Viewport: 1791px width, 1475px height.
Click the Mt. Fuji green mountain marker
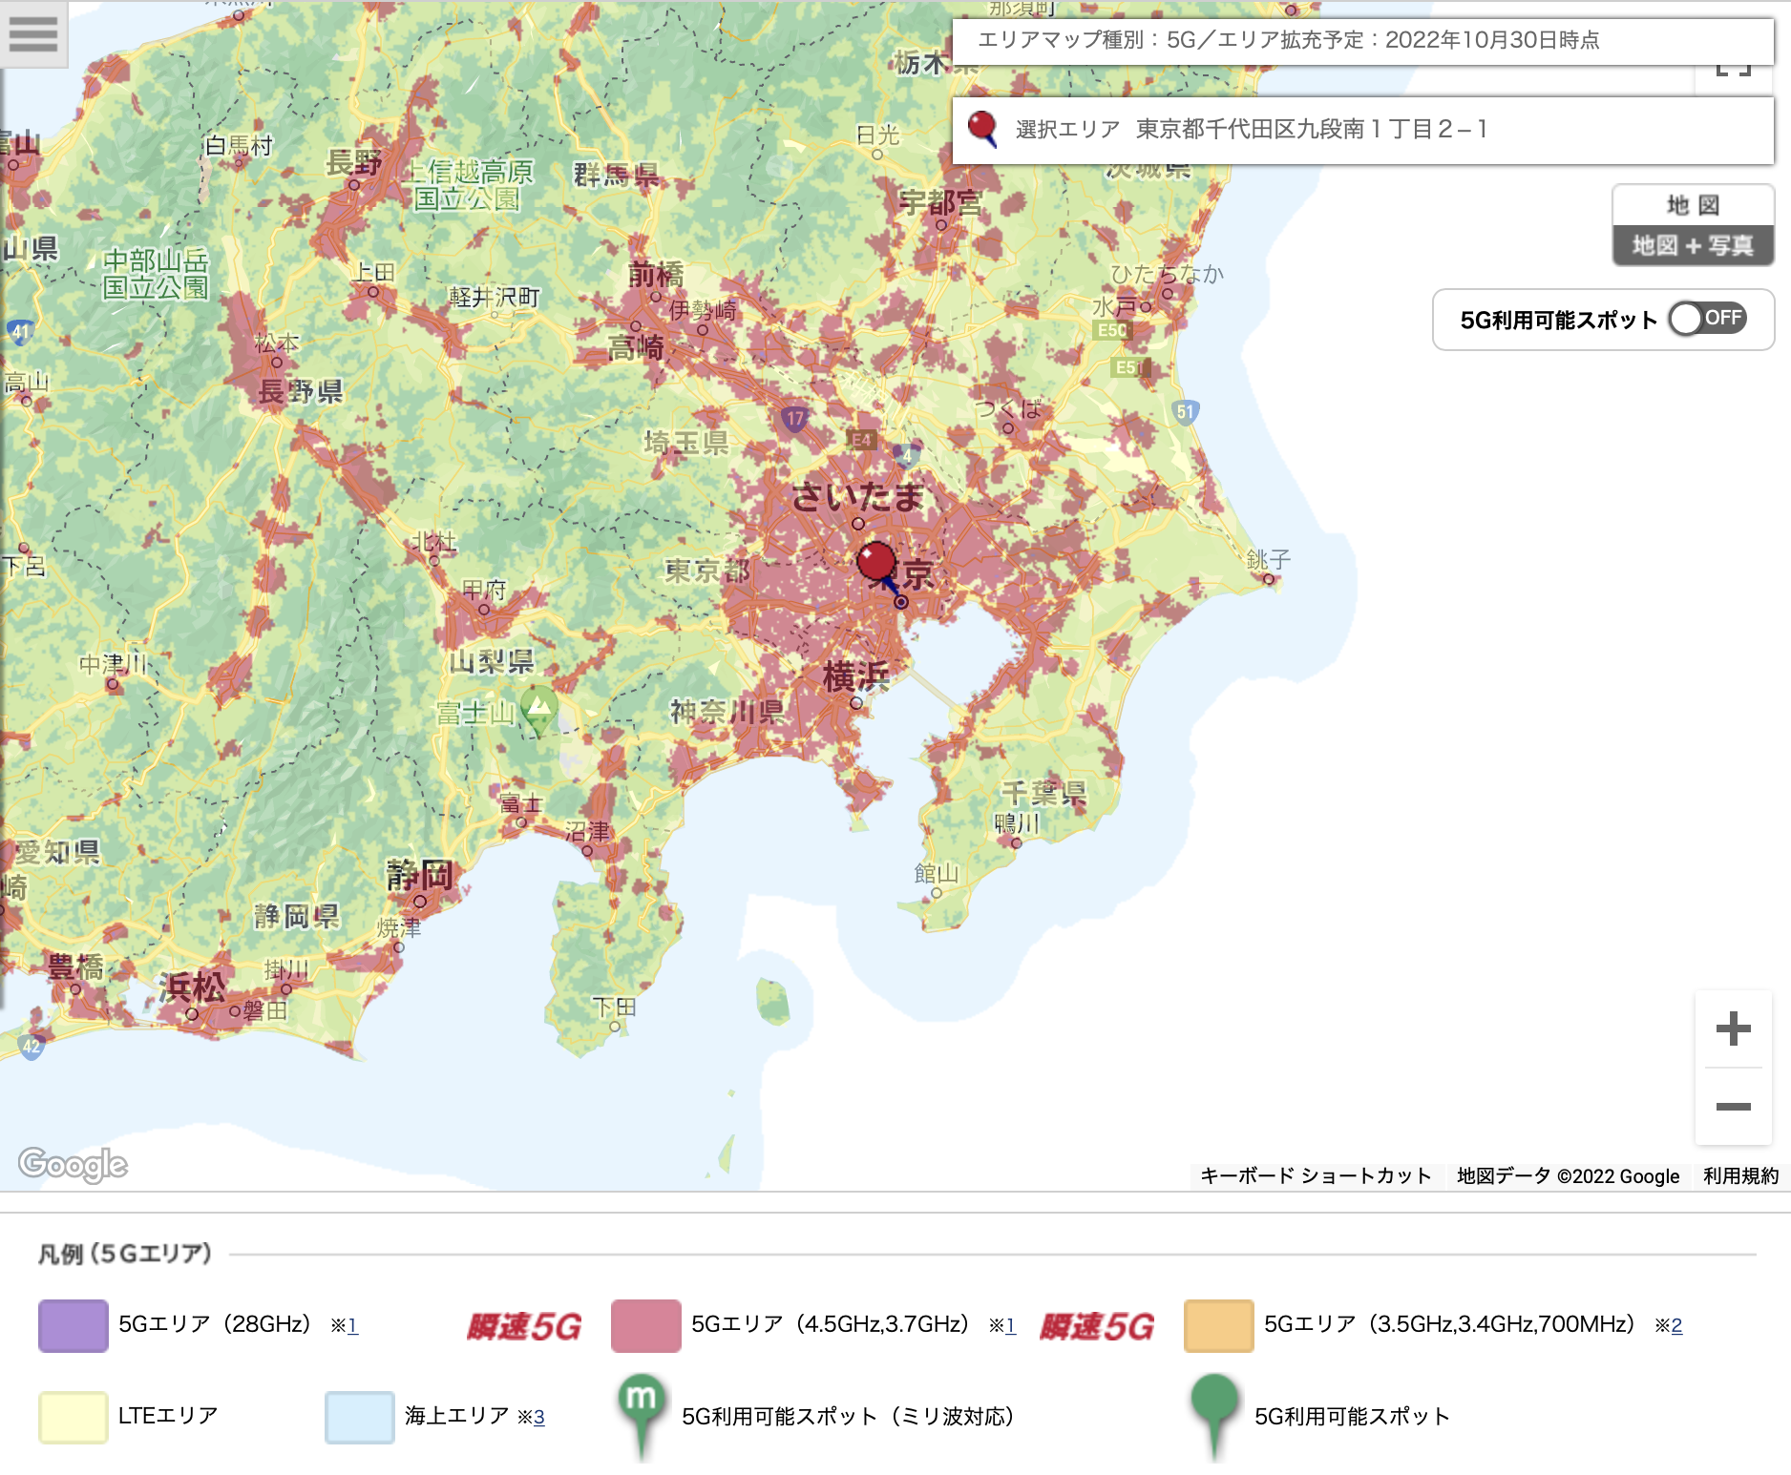(x=539, y=708)
